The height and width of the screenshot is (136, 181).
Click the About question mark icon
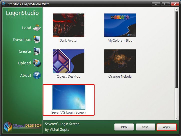click(37, 75)
